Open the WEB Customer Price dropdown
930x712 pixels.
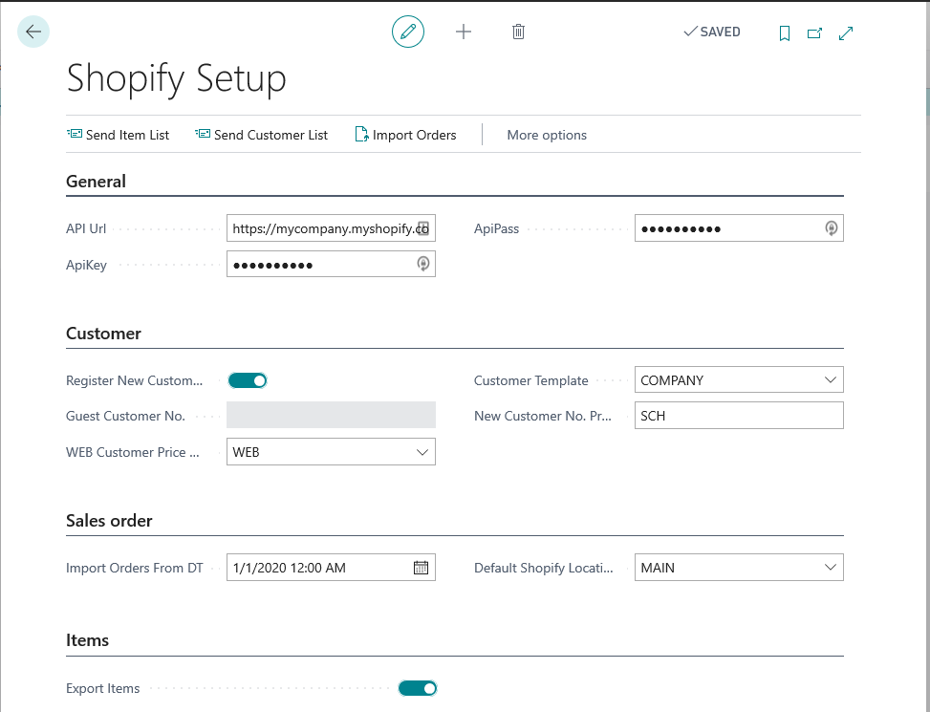pos(422,452)
